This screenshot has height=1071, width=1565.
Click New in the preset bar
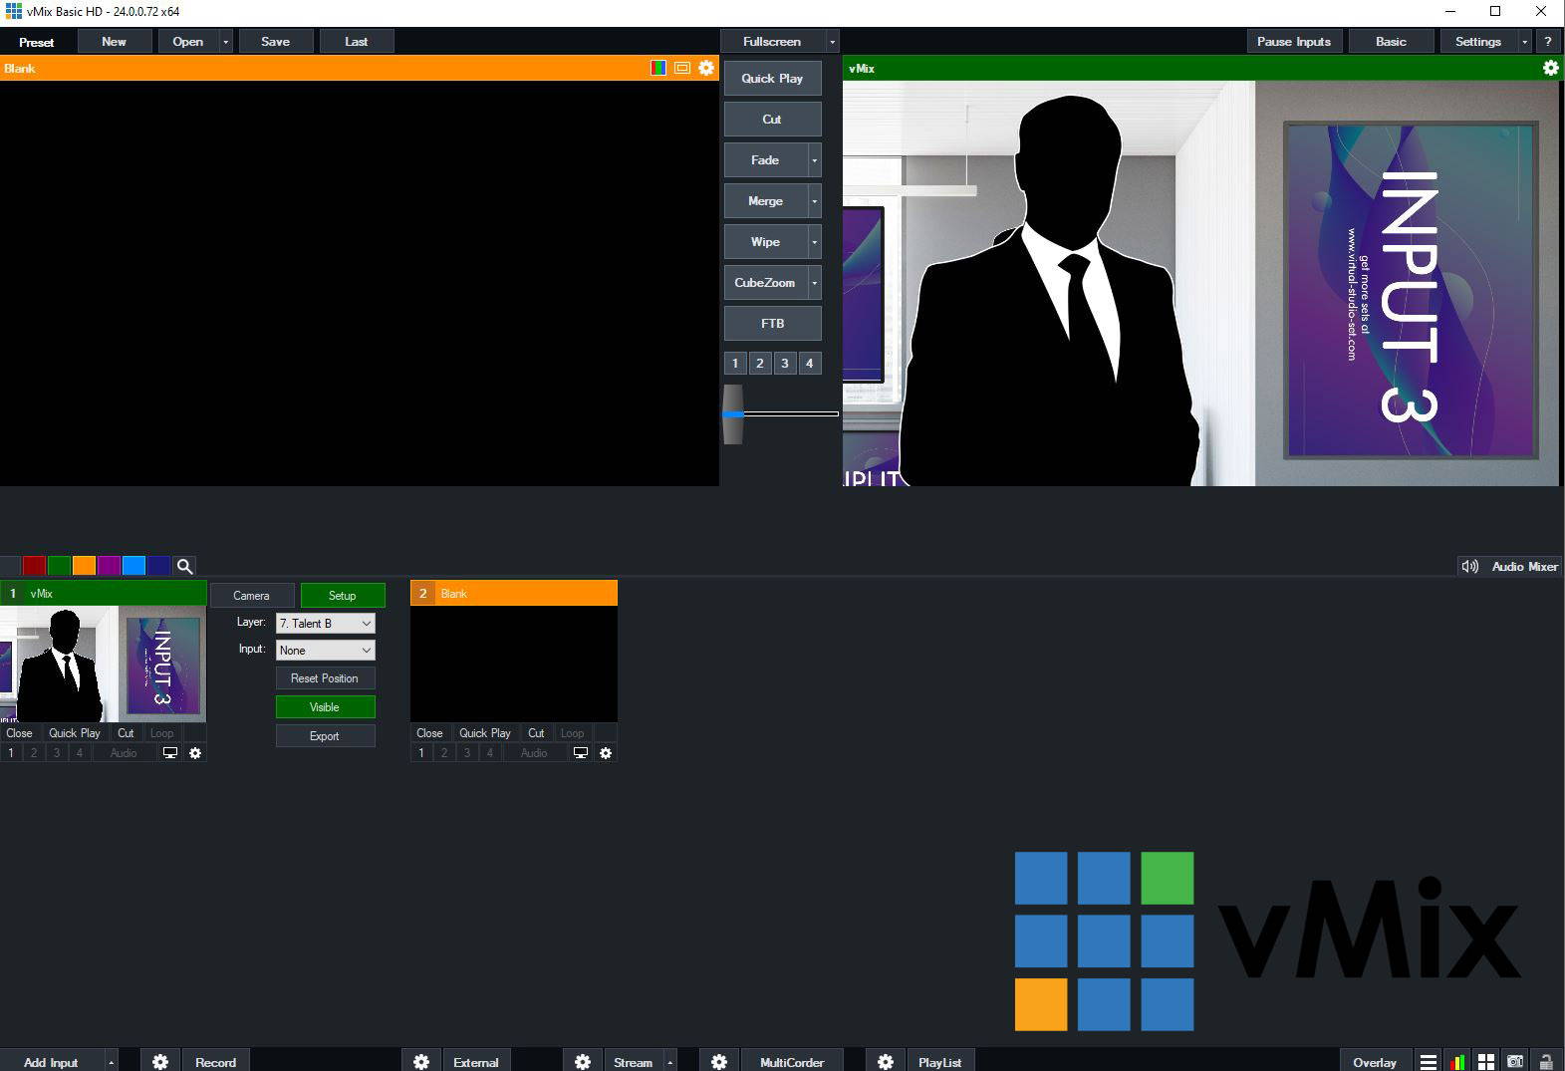(114, 42)
